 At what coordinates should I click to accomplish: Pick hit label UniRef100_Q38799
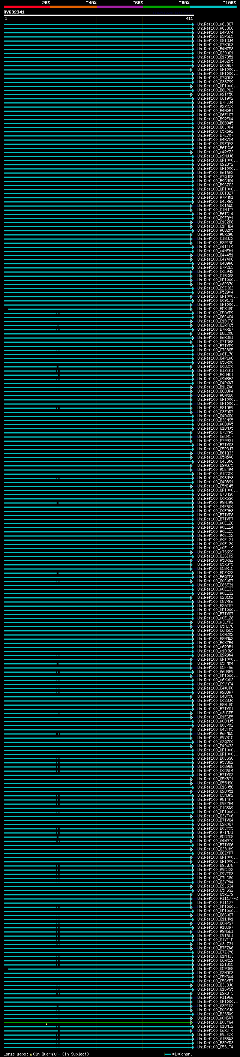[215, 82]
